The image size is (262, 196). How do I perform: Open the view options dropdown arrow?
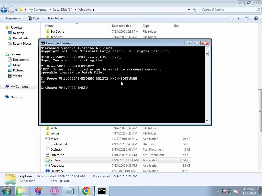tap(238, 18)
